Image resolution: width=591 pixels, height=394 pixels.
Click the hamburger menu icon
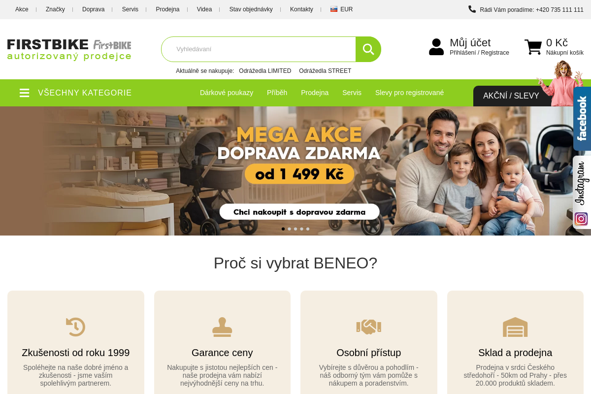click(25, 93)
